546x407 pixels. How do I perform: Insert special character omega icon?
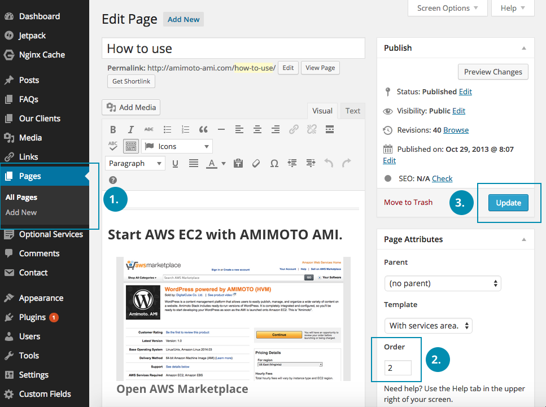coord(274,164)
